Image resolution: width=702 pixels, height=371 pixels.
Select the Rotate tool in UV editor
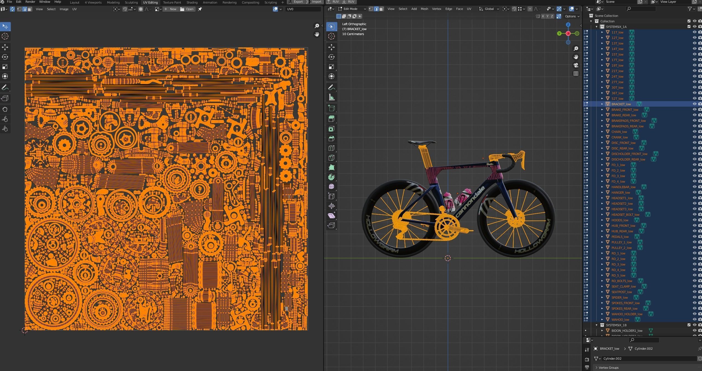click(5, 57)
